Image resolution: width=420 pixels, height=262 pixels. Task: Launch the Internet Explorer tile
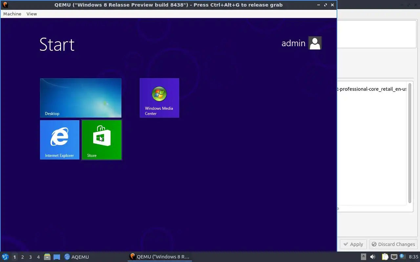pos(60,140)
